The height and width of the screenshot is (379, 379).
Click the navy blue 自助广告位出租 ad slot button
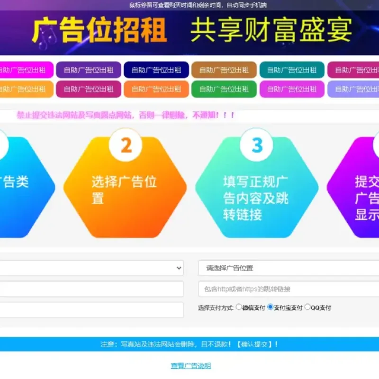point(156,70)
